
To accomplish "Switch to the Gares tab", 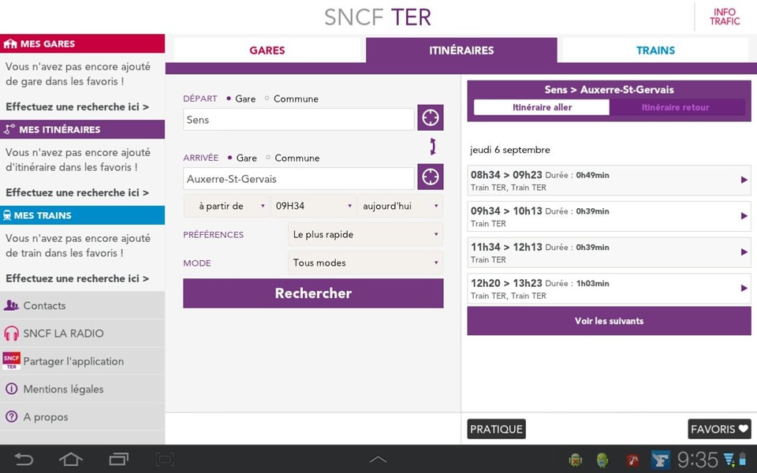I will point(267,50).
